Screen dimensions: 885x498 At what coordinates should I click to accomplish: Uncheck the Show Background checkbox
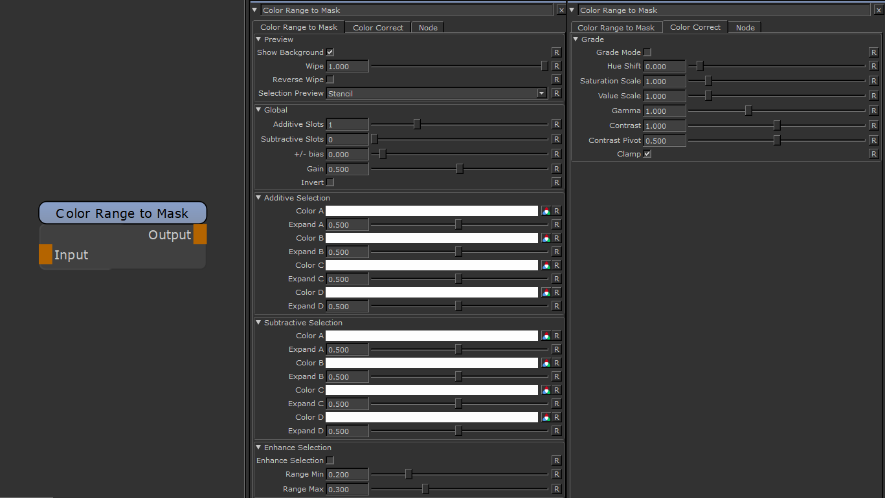click(330, 52)
